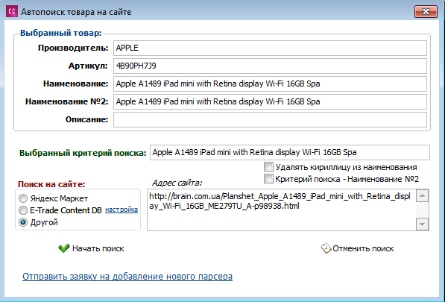Viewport: 445px width, 302px height.
Task: Select the Другой radio option
Action: pyautogui.click(x=23, y=222)
